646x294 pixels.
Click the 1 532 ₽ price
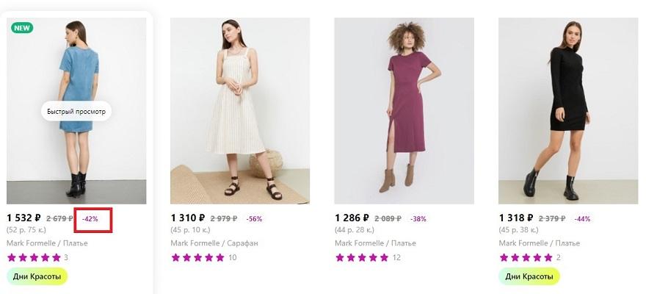(23, 218)
